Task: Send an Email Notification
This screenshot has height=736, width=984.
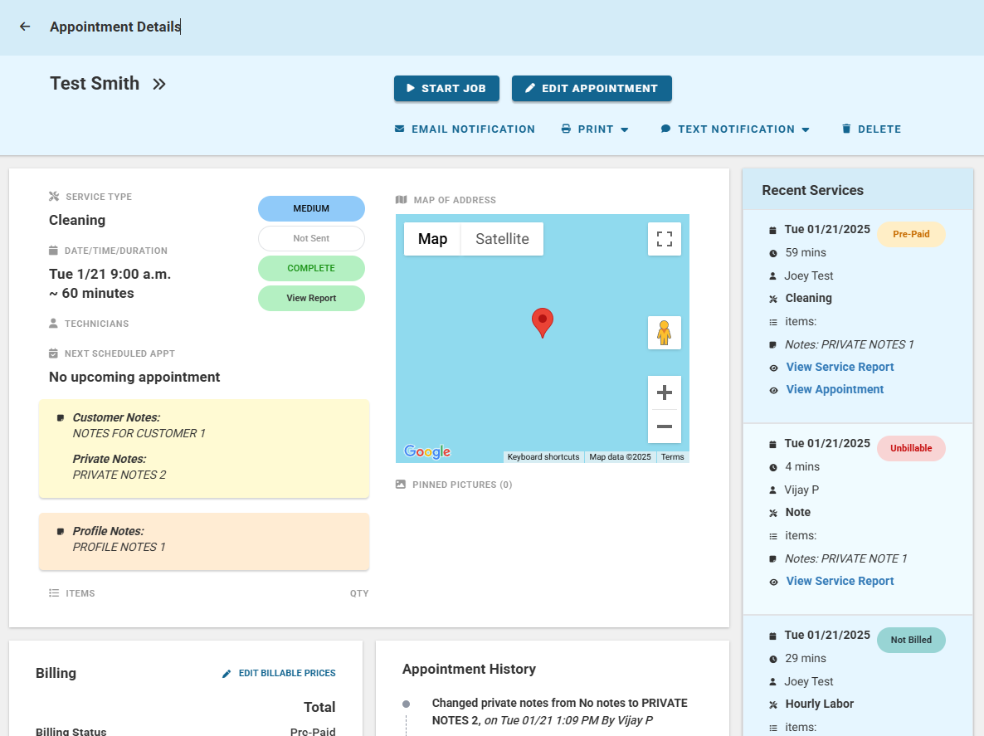Action: (465, 129)
